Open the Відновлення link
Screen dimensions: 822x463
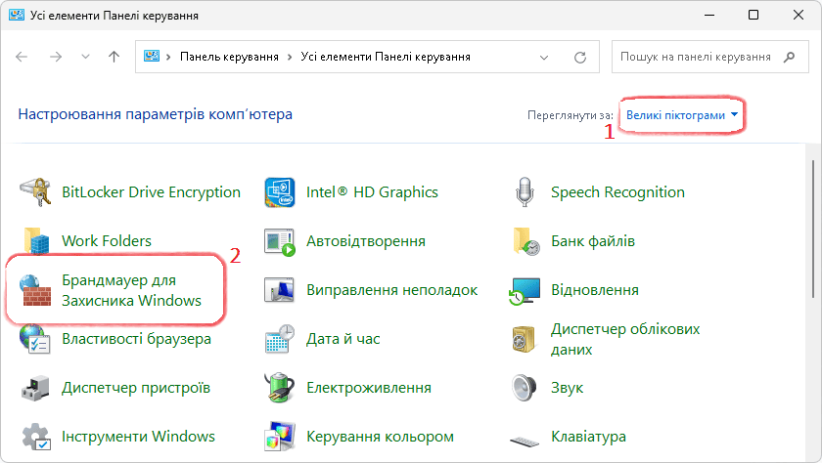595,290
